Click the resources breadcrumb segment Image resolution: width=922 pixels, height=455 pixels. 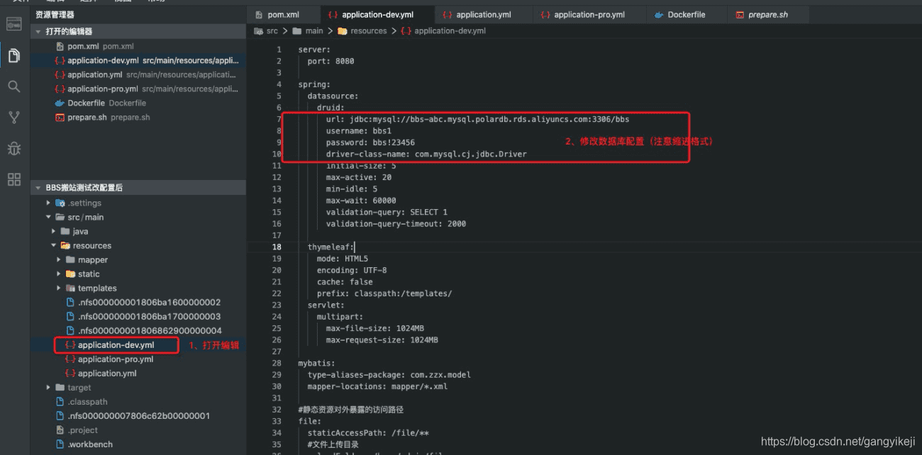pos(369,31)
